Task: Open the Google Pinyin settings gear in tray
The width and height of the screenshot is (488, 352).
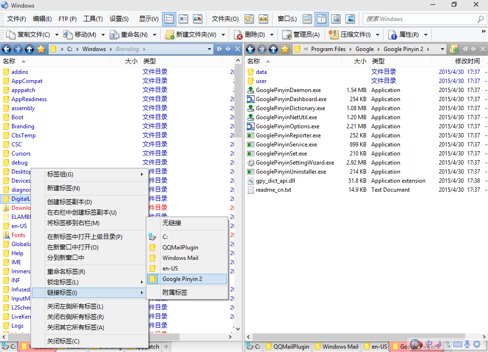Action: point(478,344)
